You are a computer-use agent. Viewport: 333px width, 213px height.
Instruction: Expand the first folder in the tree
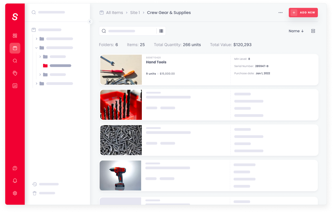click(37, 38)
